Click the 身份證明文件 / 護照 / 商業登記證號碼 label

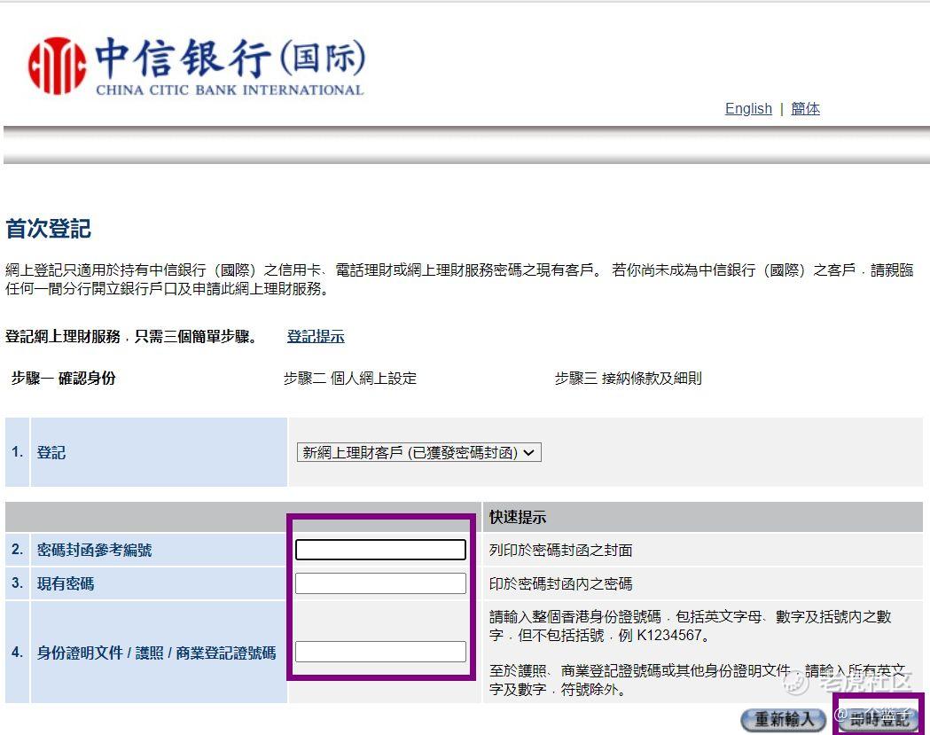click(157, 653)
